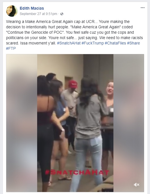Open the post options ellipsis menu
This screenshot has width=150, height=194.
(143, 8)
